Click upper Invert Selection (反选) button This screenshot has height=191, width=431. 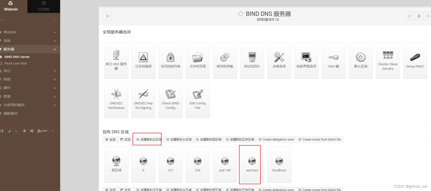125,140
